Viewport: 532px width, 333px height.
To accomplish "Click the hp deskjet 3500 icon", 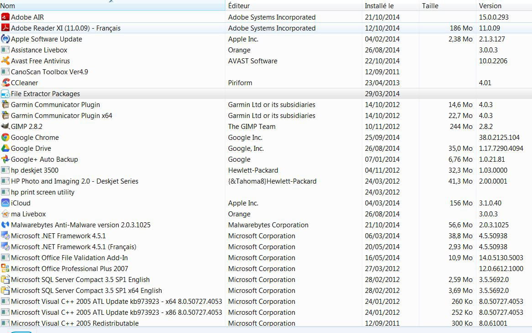I will (5, 170).
